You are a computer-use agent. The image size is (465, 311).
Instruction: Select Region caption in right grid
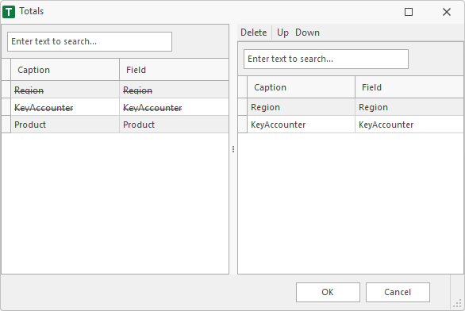(x=301, y=107)
